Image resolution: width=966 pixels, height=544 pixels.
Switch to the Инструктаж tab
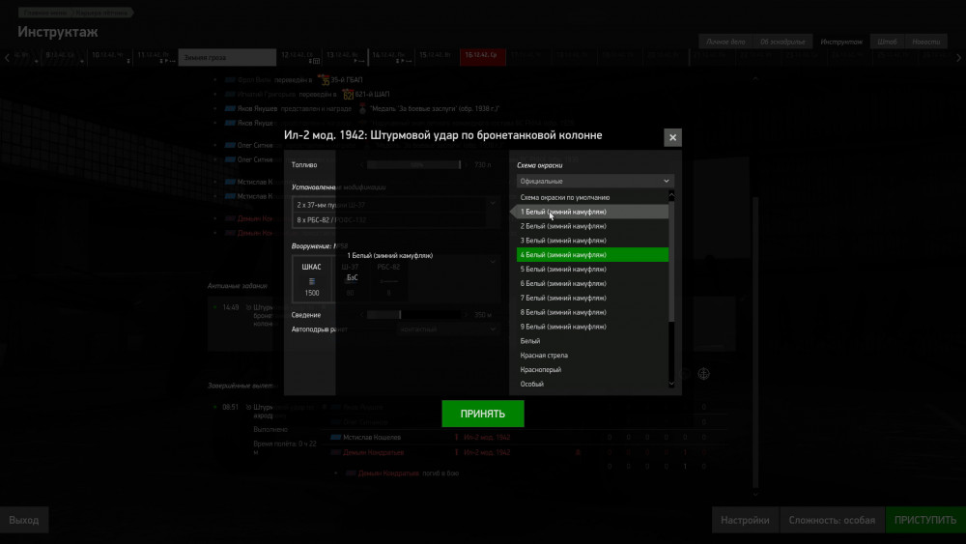841,42
